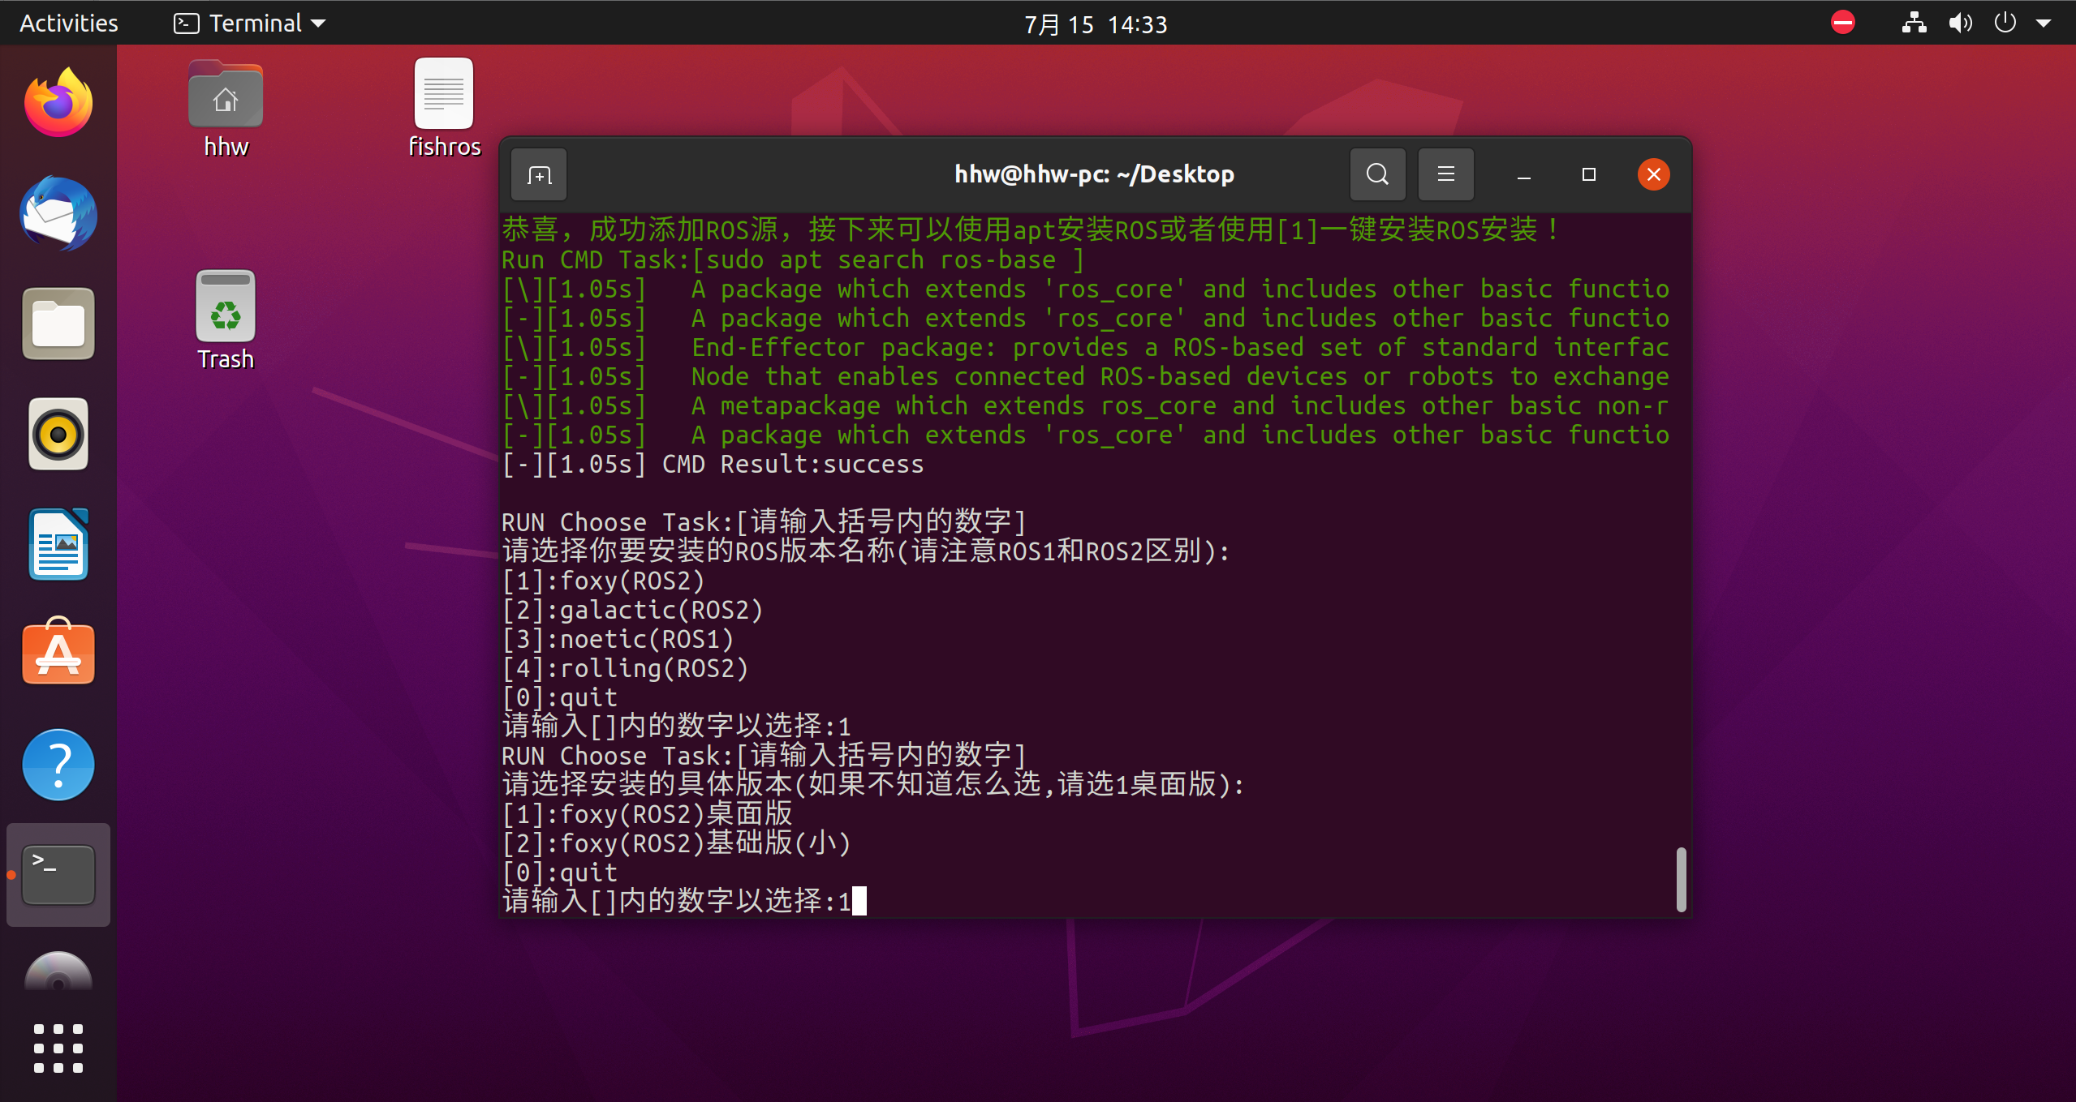The image size is (2076, 1102).
Task: Minimize the terminal window
Action: point(1524,175)
